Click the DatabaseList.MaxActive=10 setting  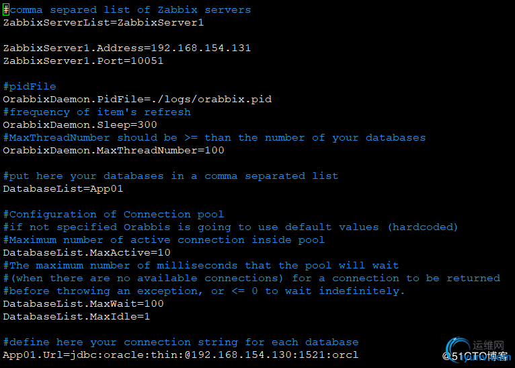(86, 253)
